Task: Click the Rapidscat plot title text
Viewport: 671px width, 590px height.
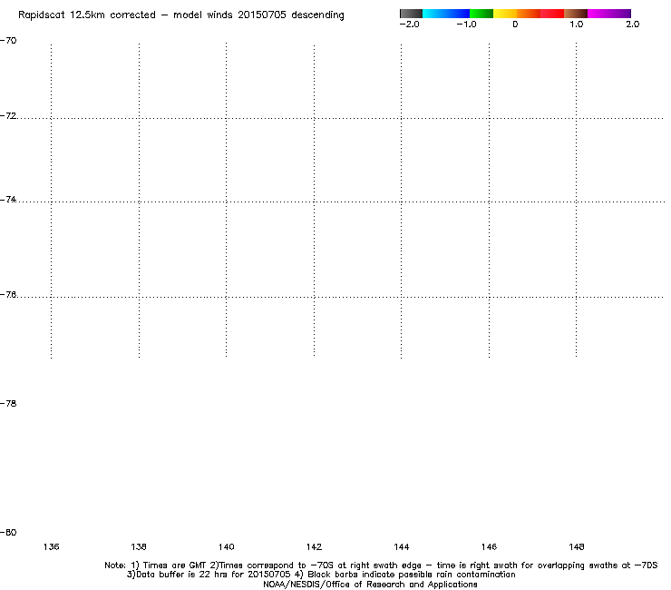Action: click(181, 15)
